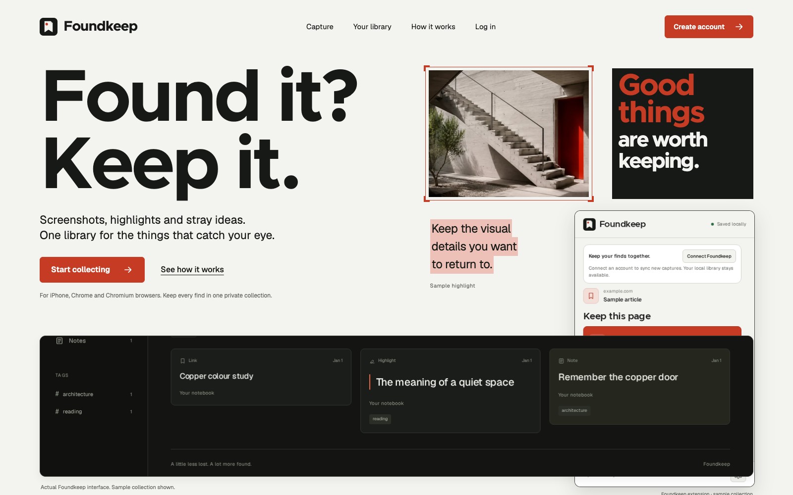Image resolution: width=793 pixels, height=495 pixels.
Task: Follow the See how it works link
Action: coord(192,270)
